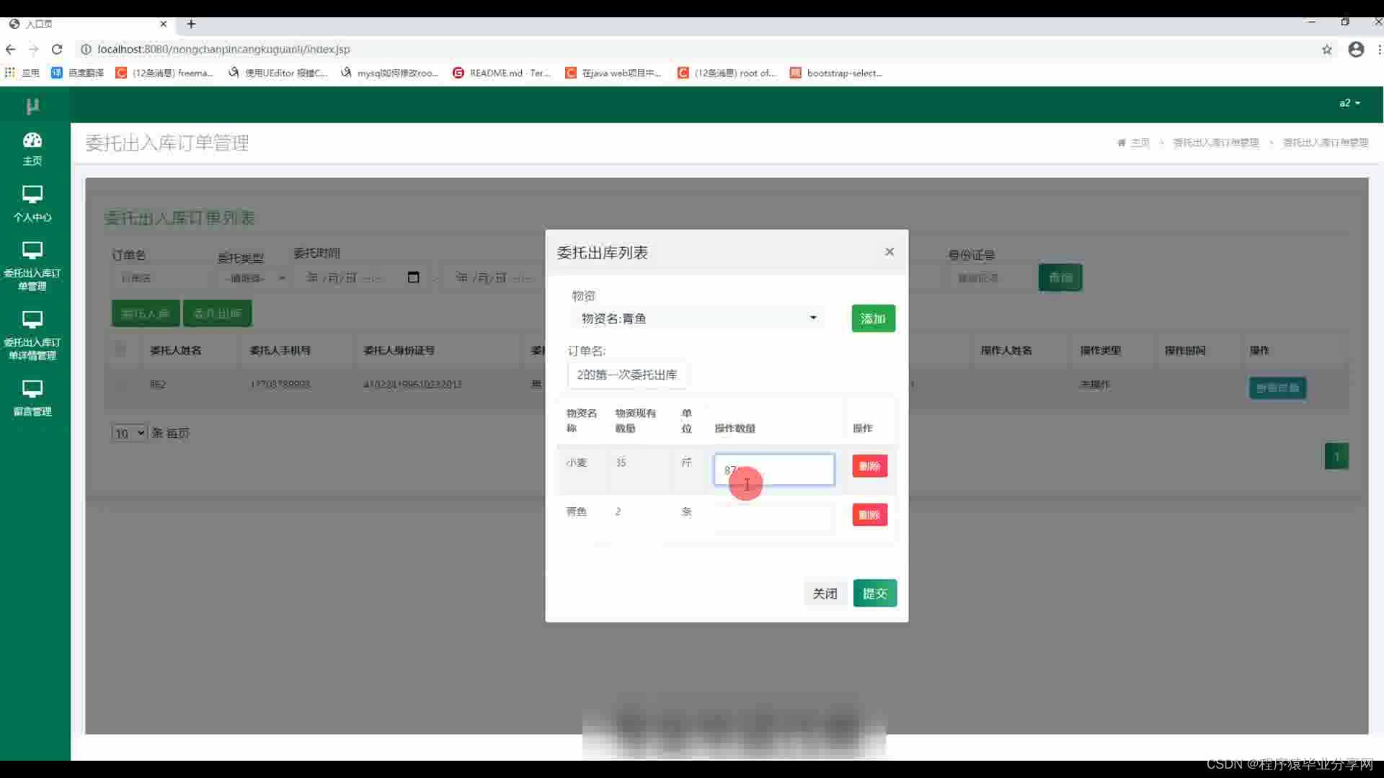
Task: Open 留言管理 sidebar icon
Action: pyautogui.click(x=32, y=390)
